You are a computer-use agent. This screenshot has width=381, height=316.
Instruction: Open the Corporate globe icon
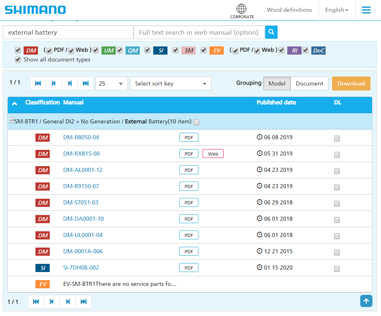[242, 11]
